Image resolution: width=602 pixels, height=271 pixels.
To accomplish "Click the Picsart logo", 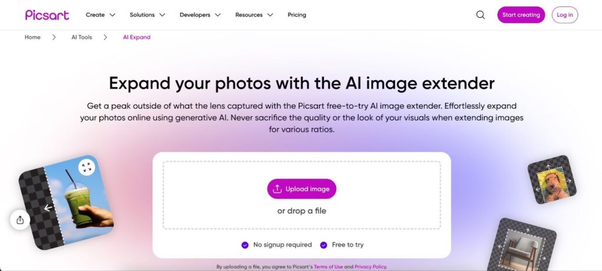I will coord(47,15).
